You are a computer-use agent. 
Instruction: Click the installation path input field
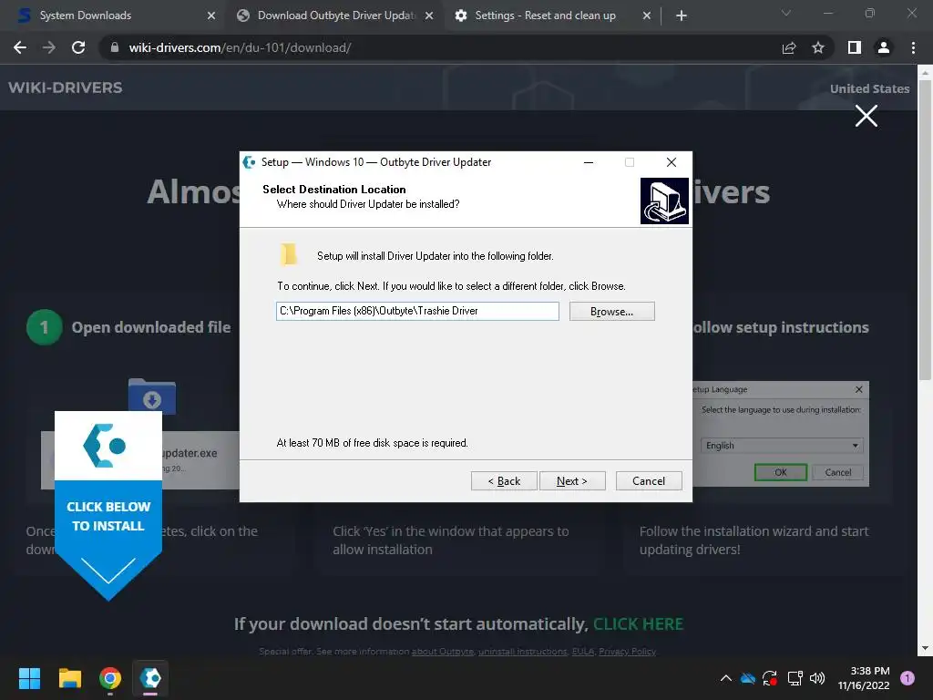coord(417,311)
